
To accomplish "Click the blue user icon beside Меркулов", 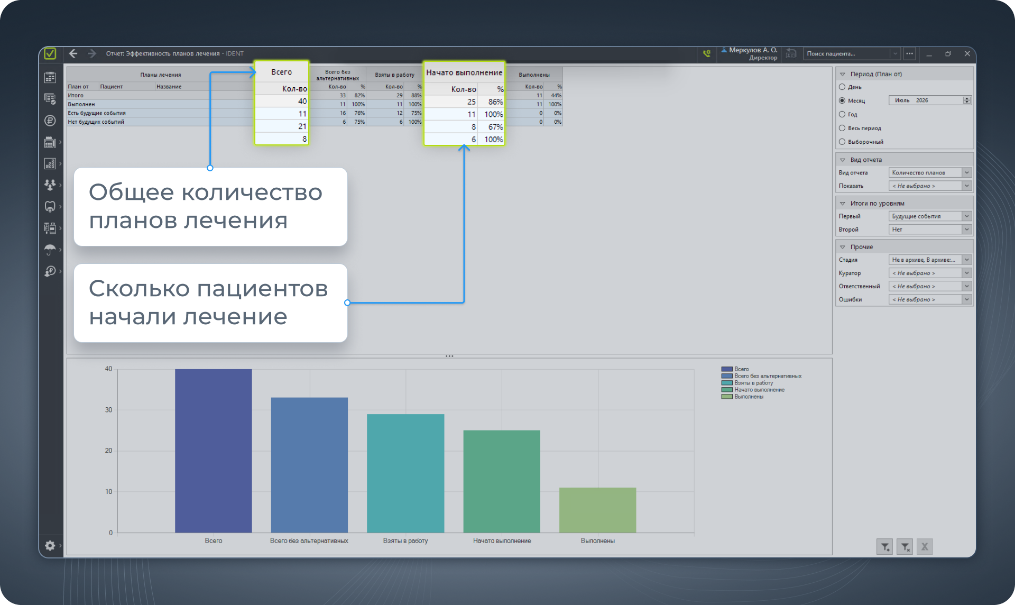I will (x=724, y=50).
